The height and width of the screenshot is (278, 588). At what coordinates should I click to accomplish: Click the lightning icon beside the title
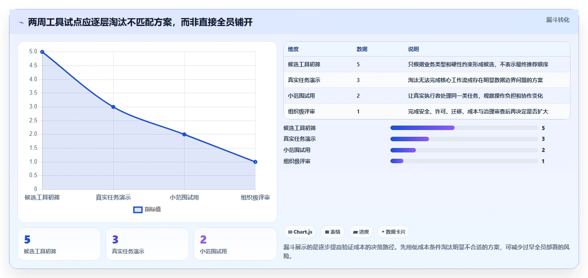coord(21,22)
